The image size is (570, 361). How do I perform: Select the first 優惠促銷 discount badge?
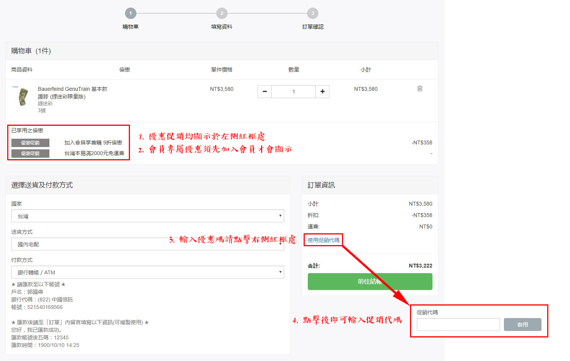coord(30,142)
